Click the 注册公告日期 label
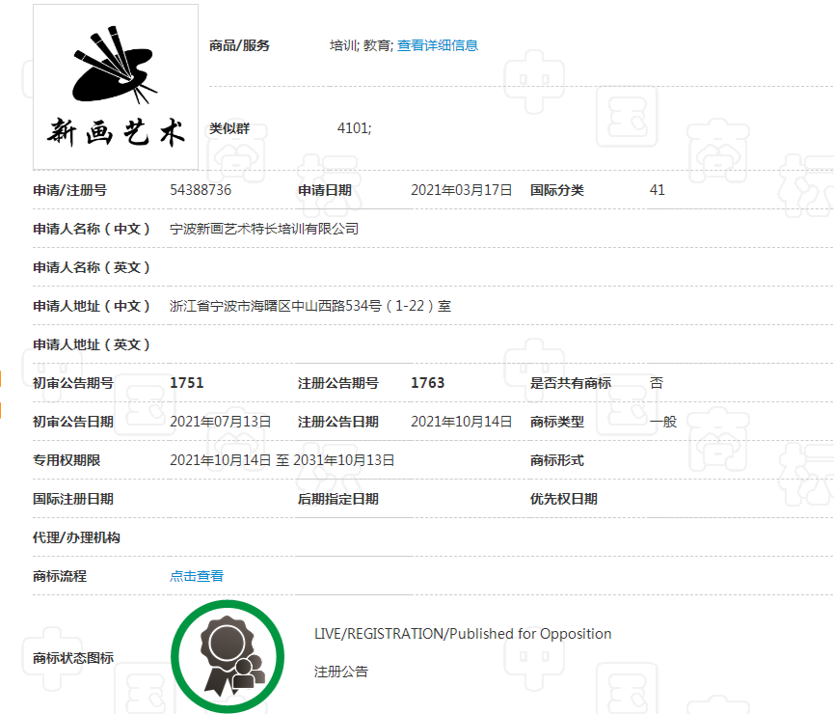834x714 pixels. pyautogui.click(x=337, y=422)
